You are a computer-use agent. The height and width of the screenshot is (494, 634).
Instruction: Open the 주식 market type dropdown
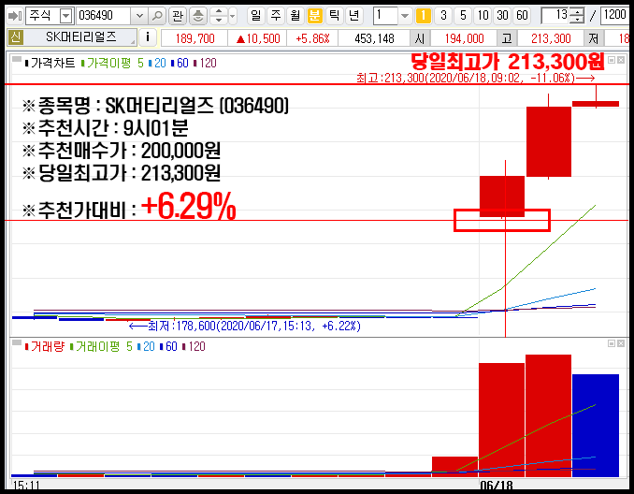point(65,16)
